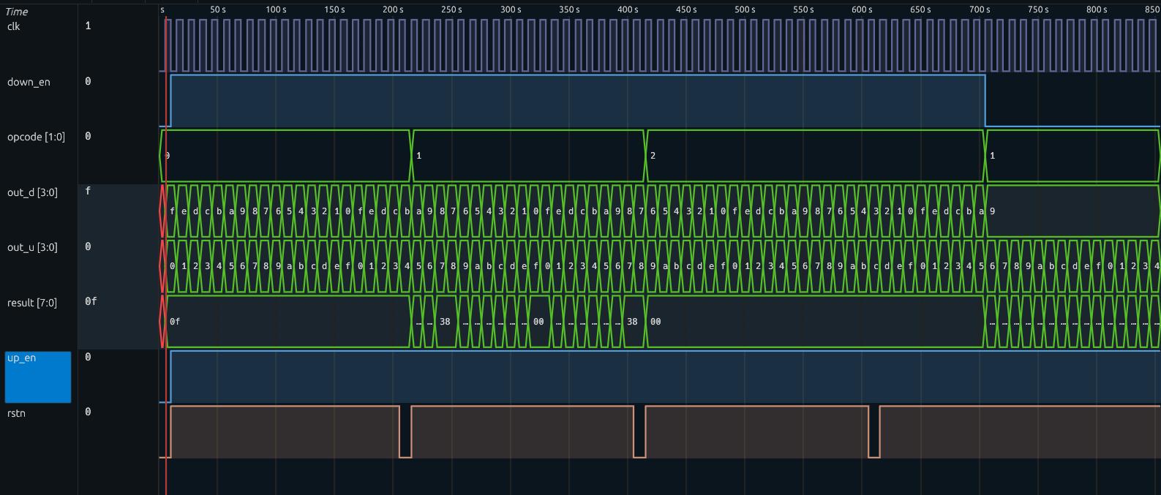Click the result value 0f in the value column
This screenshot has height=495, width=1161.
(x=91, y=301)
